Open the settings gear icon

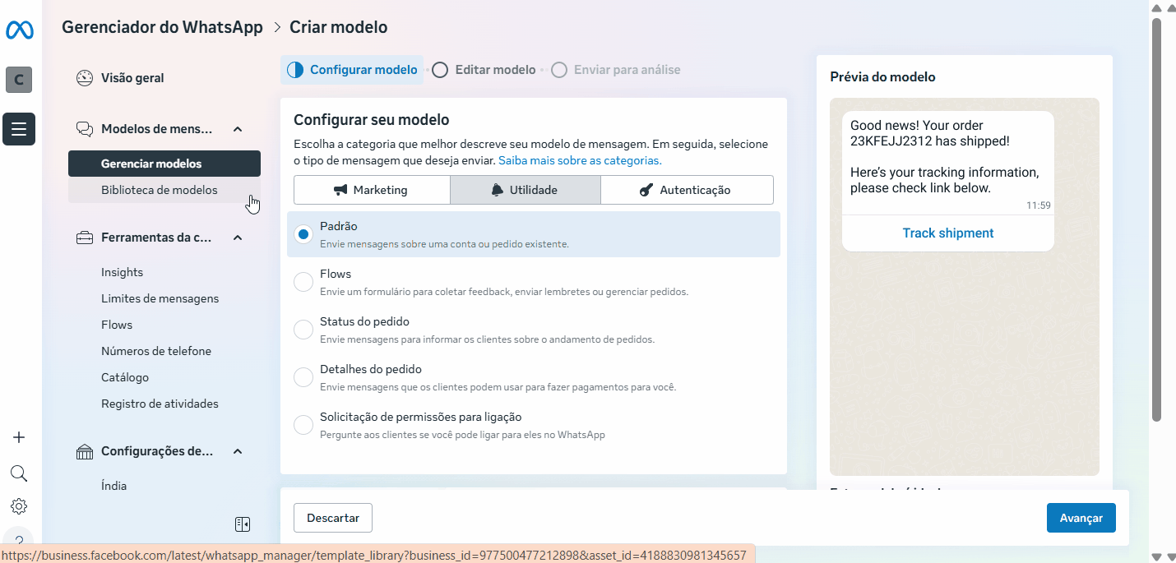tap(19, 506)
